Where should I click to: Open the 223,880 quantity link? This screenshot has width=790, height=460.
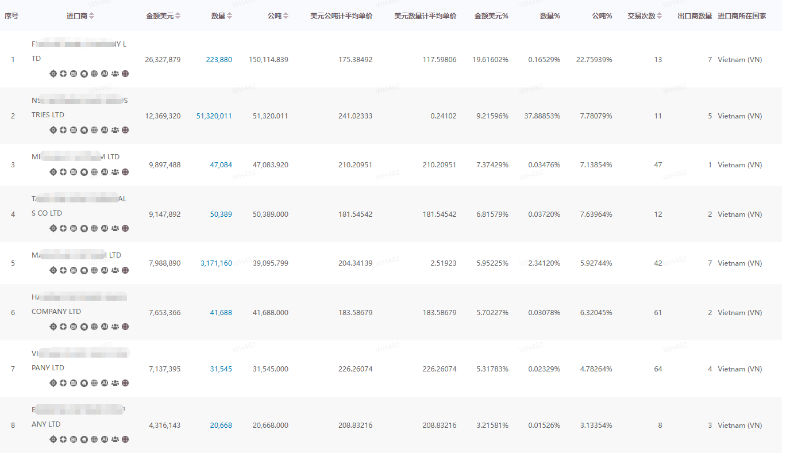(x=219, y=60)
